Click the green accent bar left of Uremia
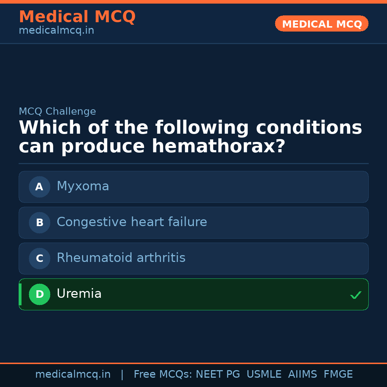Viewport: 387px width, 387px height. point(20,294)
